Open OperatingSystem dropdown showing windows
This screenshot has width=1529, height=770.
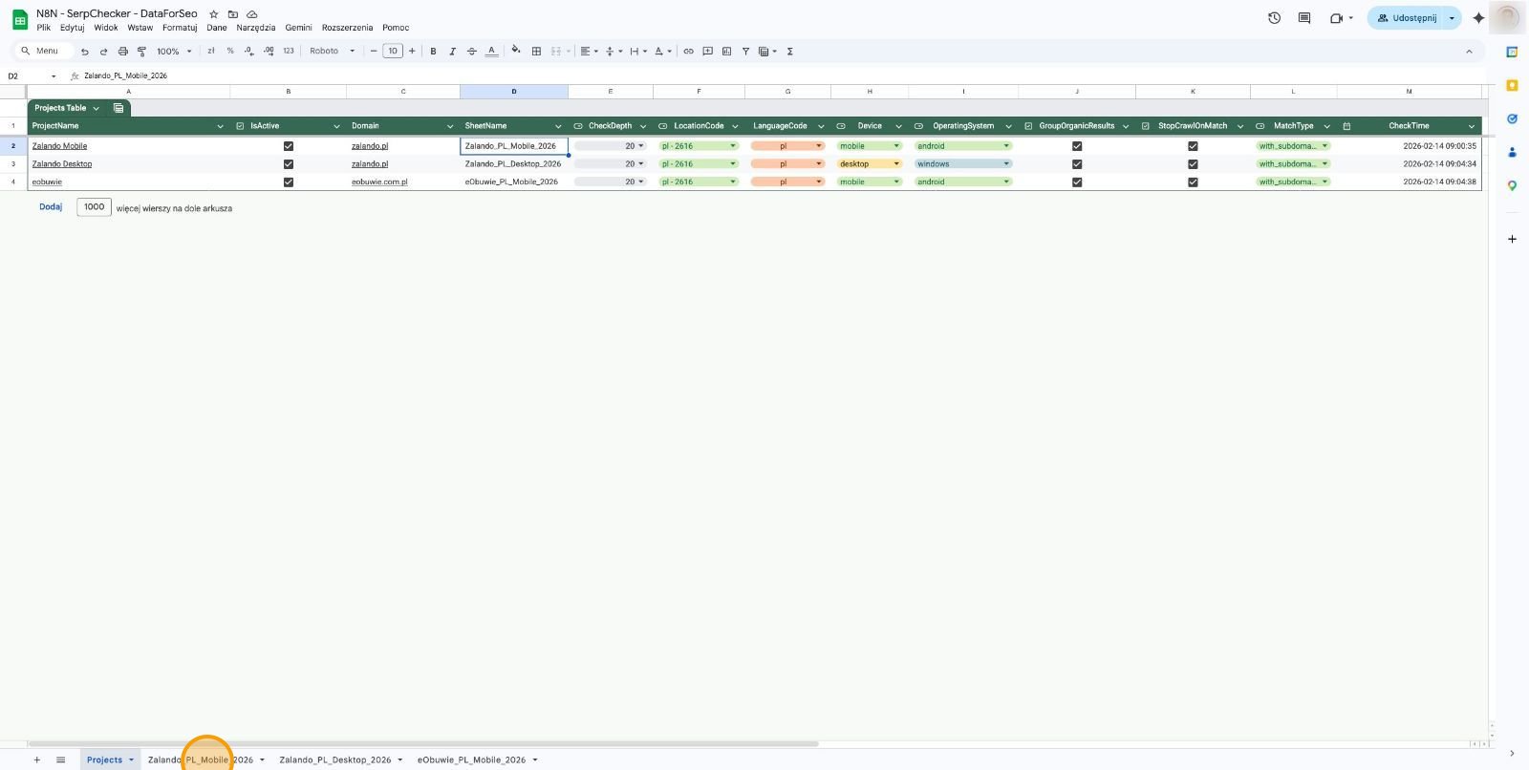963,164
